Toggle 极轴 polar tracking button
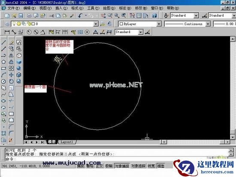Image resolution: width=236 pixels, height=177 pixels. pyautogui.click(x=109, y=166)
